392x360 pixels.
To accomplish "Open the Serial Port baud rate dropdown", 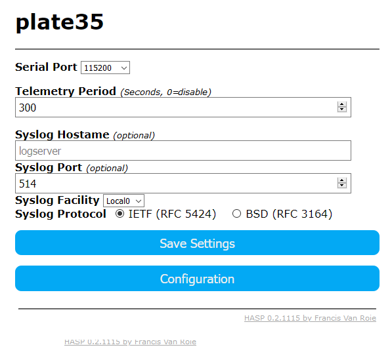I will tap(105, 68).
